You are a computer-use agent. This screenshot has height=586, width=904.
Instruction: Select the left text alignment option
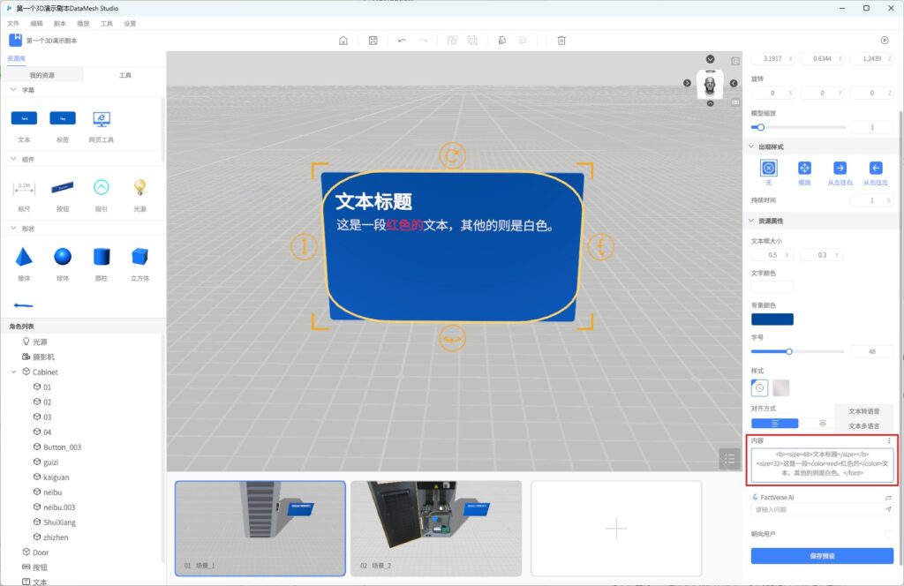tap(774, 424)
